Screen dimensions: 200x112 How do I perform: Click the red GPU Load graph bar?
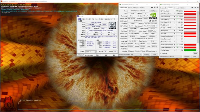(x=190, y=33)
